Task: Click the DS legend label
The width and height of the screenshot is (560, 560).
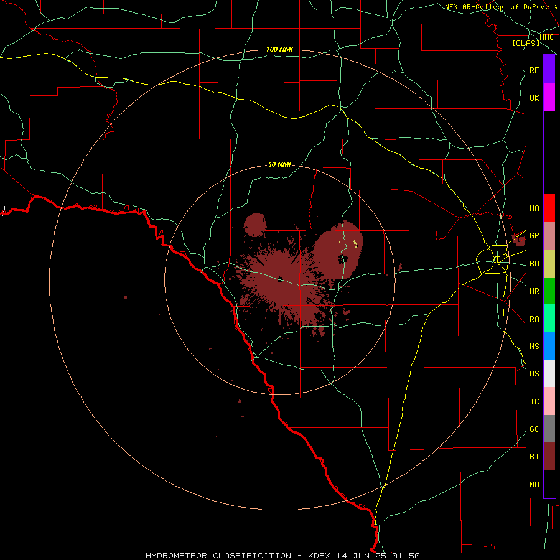Action: point(534,373)
